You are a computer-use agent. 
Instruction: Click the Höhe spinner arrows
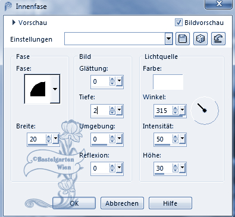[176, 168]
